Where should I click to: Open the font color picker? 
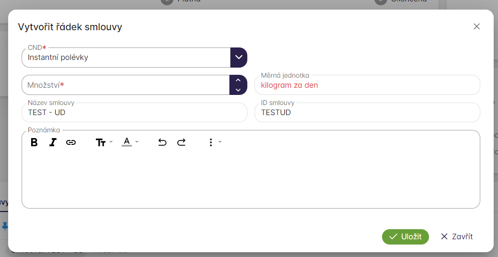point(130,142)
